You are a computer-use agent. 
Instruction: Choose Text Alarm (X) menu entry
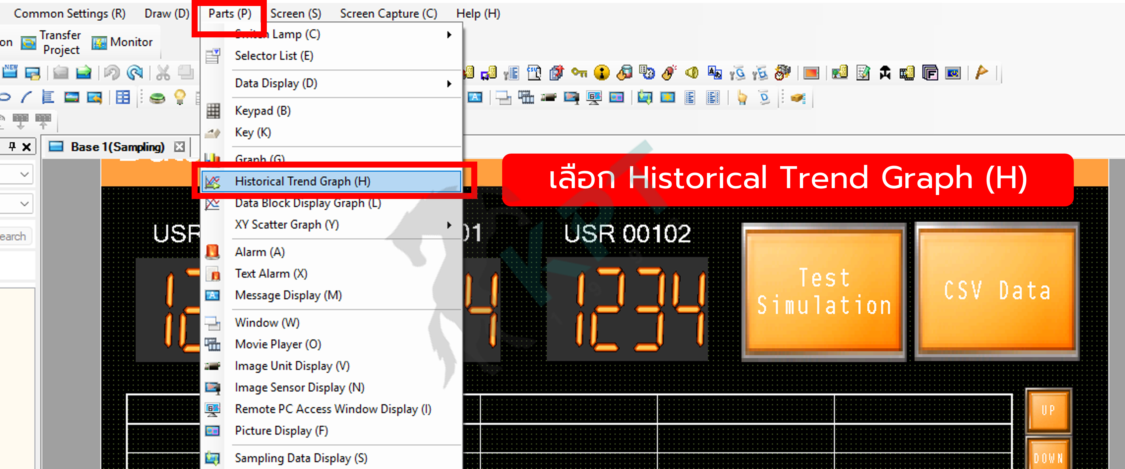pos(331,274)
